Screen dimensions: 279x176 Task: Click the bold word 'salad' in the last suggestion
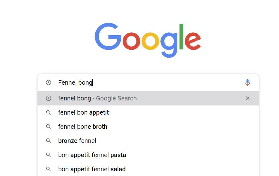point(118,169)
